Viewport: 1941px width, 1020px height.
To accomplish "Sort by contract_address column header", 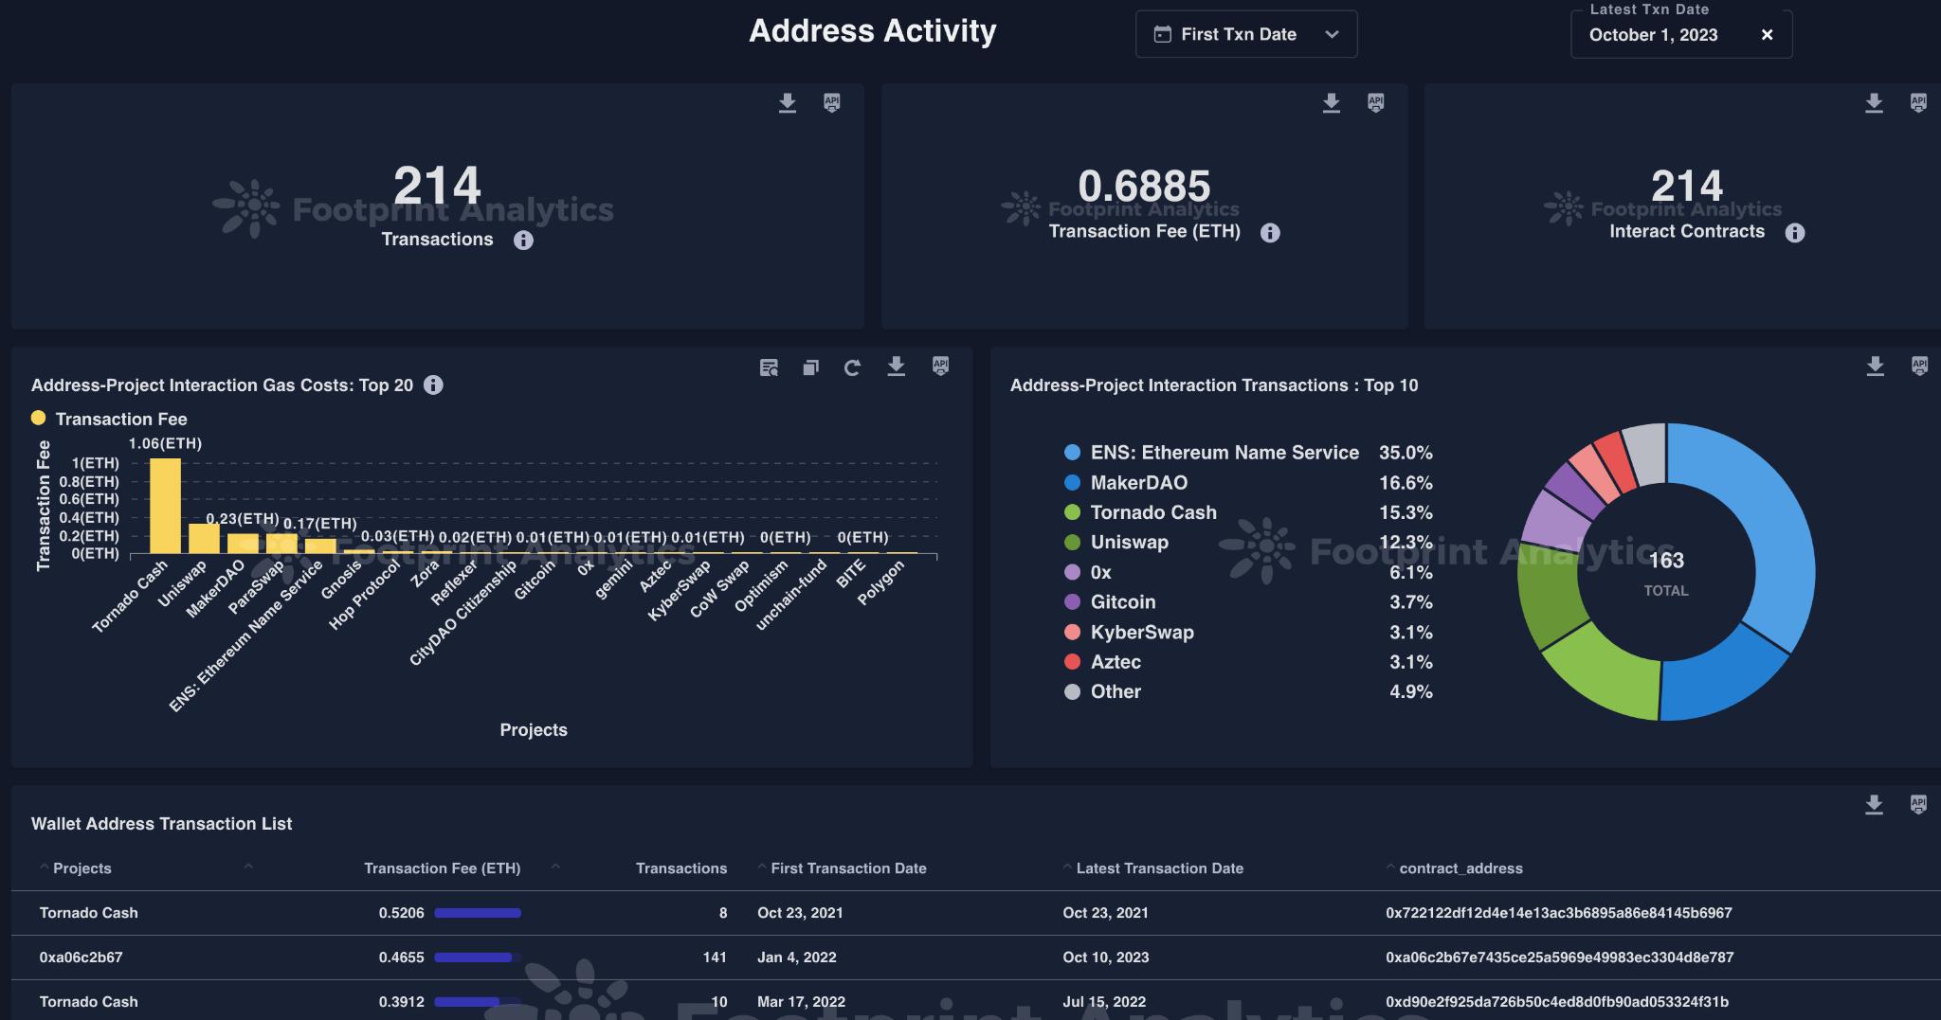I will [1460, 868].
